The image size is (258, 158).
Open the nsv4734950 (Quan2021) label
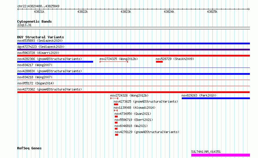pyautogui.click(x=133, y=114)
